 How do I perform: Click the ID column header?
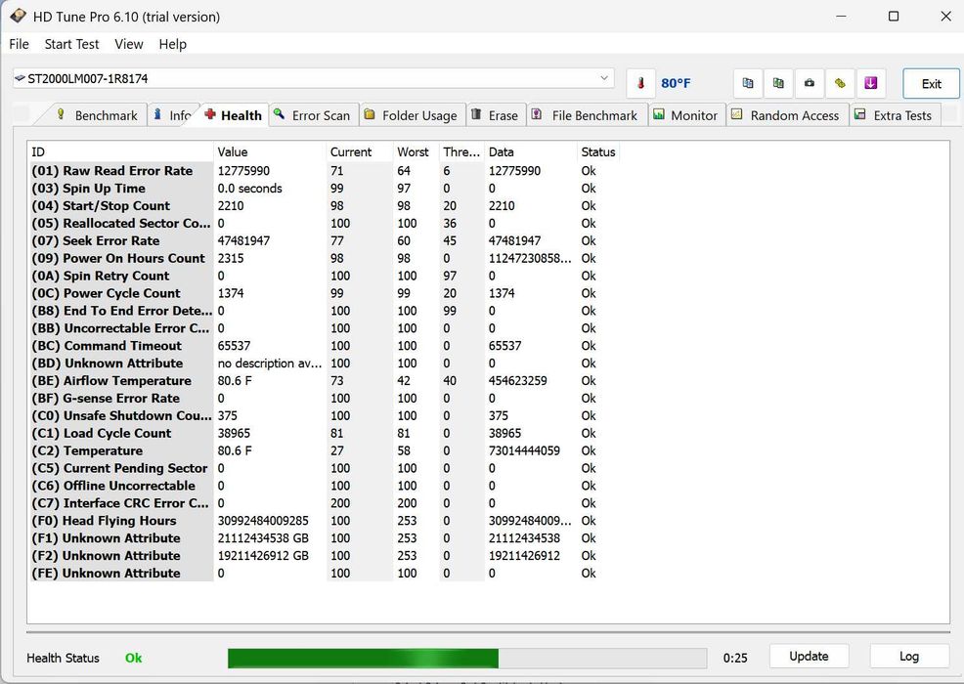[120, 151]
